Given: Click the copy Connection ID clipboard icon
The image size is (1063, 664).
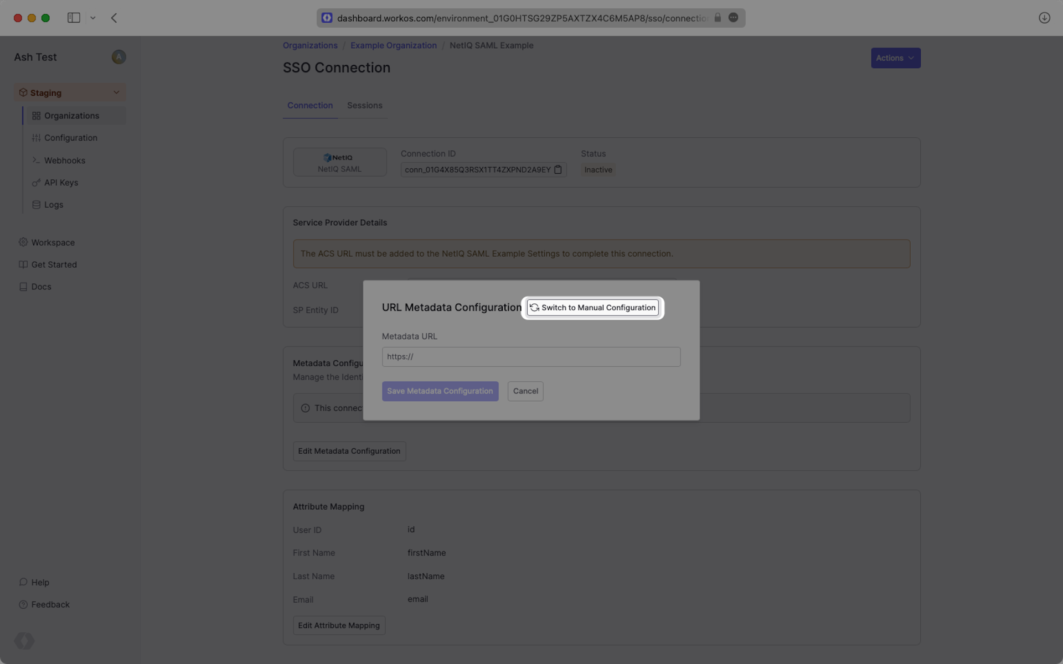Looking at the screenshot, I should pos(558,170).
